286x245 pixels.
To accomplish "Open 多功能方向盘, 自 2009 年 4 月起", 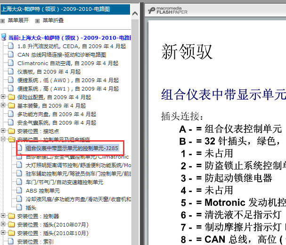I will pyautogui.click(x=57, y=114).
